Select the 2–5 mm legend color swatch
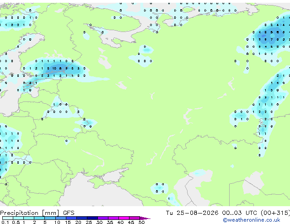Viewport: 290px width, 224px height. [39, 218]
